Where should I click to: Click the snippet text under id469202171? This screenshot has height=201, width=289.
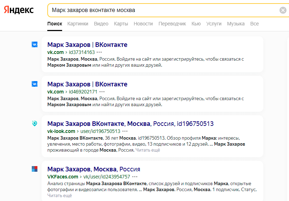coord(146,102)
